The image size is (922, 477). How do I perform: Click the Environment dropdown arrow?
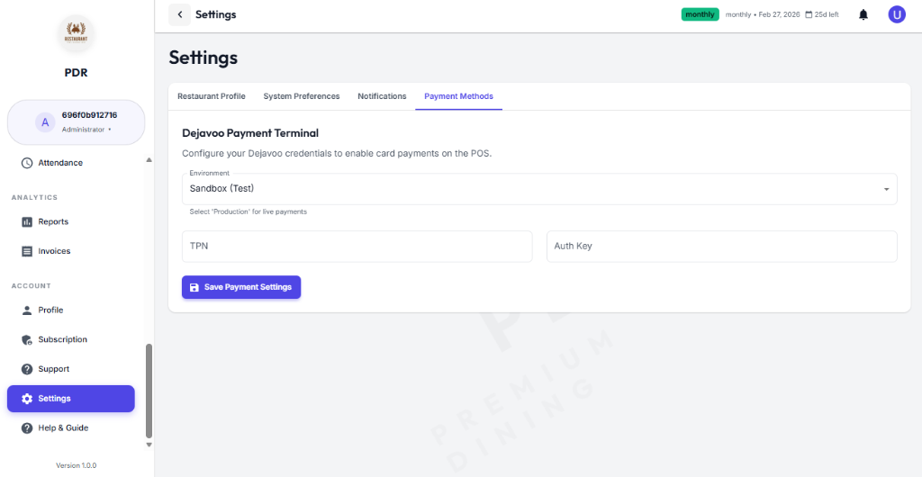pos(886,189)
